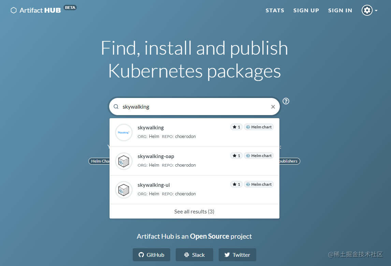Screen dimensions: 391x266
Task: Open the skywalking package result
Action: (x=194, y=132)
